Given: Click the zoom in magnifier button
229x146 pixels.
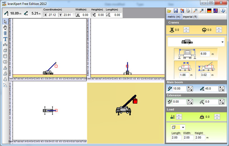Looking at the screenshot, I should 202,11.
